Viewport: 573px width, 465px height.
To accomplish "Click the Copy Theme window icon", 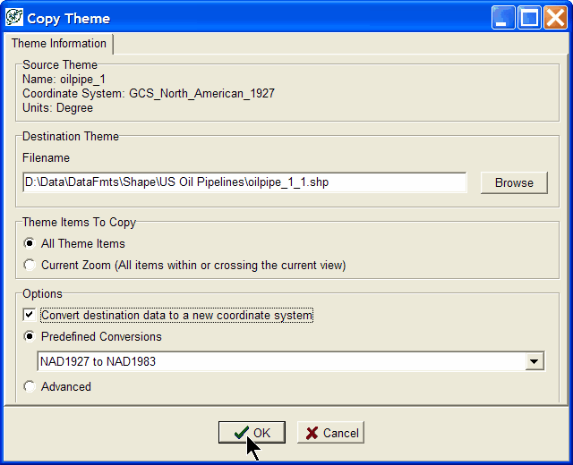I will [13, 18].
